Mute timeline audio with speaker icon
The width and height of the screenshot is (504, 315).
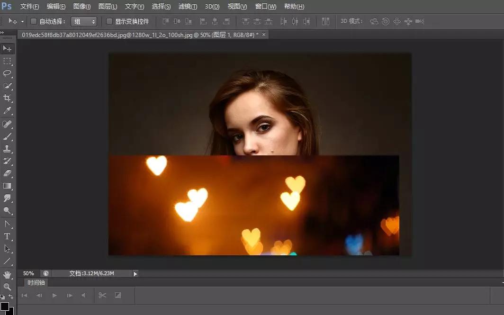[x=83, y=295]
